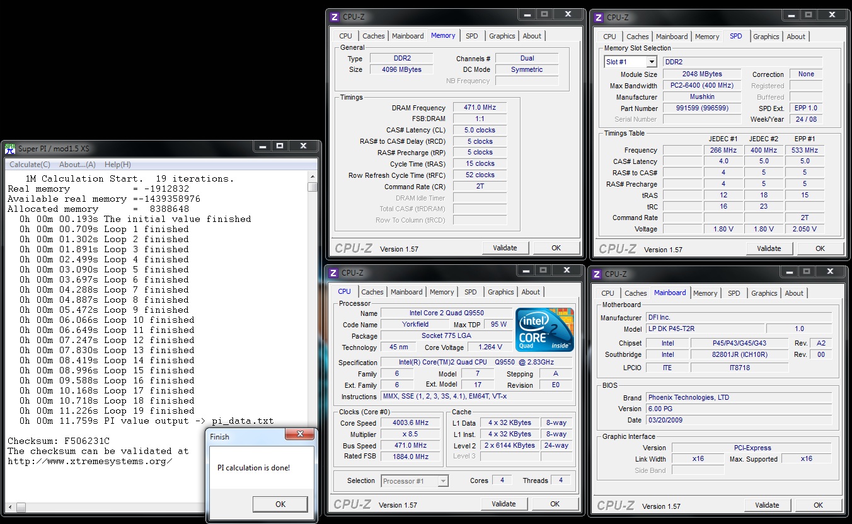The height and width of the screenshot is (524, 852).
Task: Click the DRAM Frequency value 471.0 MHz
Action: 480,108
